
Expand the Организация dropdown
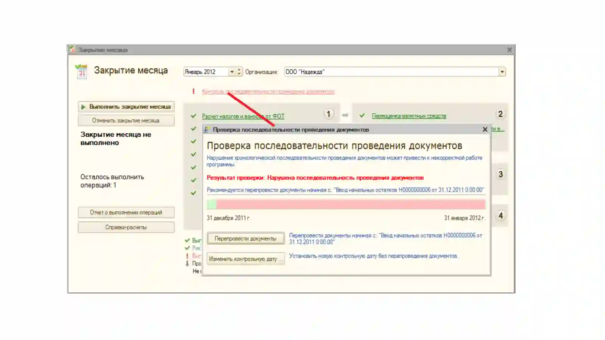(x=502, y=72)
